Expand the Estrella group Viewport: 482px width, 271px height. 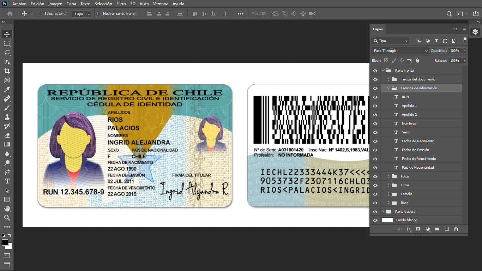(389, 194)
